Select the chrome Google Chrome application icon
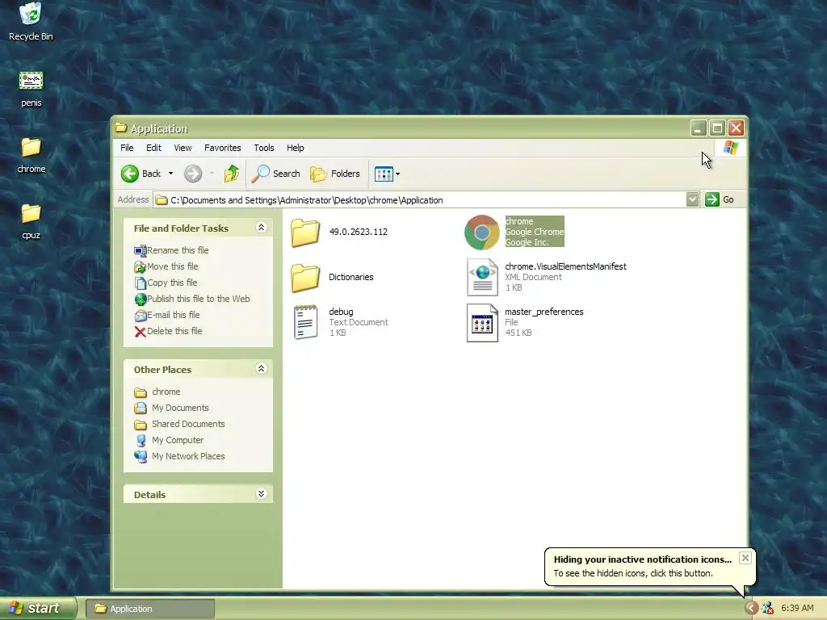Viewport: 827px width, 620px height. click(481, 232)
